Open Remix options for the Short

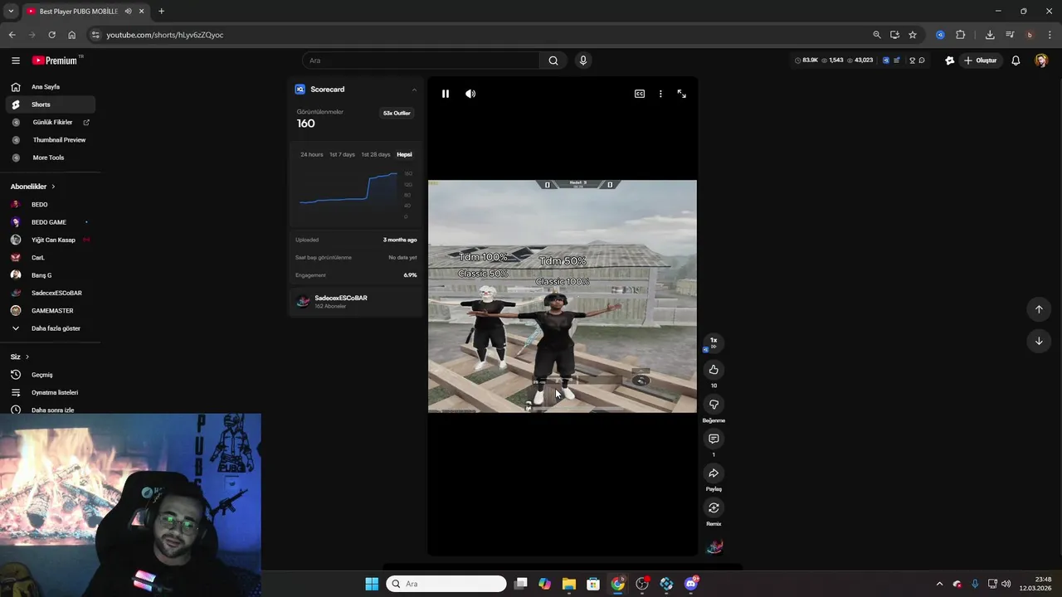pyautogui.click(x=714, y=507)
